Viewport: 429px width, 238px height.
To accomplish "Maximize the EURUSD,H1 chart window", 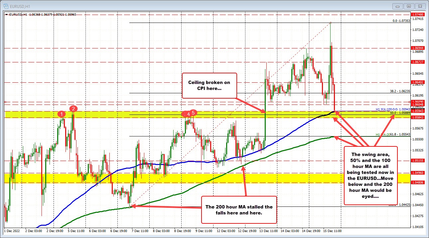I will (409, 6).
